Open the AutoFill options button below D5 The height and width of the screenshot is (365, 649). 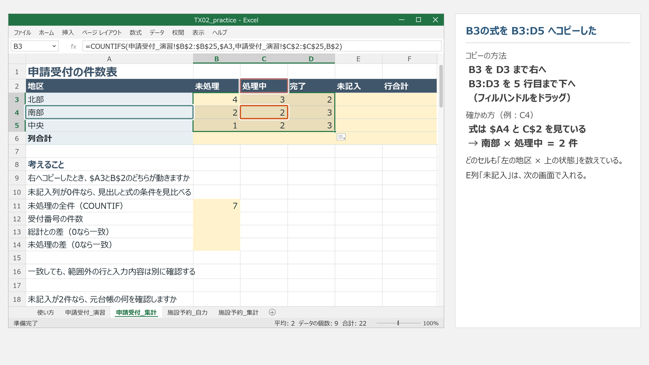(341, 137)
